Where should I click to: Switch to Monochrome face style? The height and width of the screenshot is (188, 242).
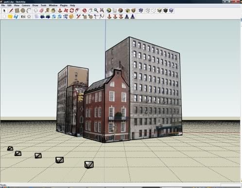coord(172,11)
